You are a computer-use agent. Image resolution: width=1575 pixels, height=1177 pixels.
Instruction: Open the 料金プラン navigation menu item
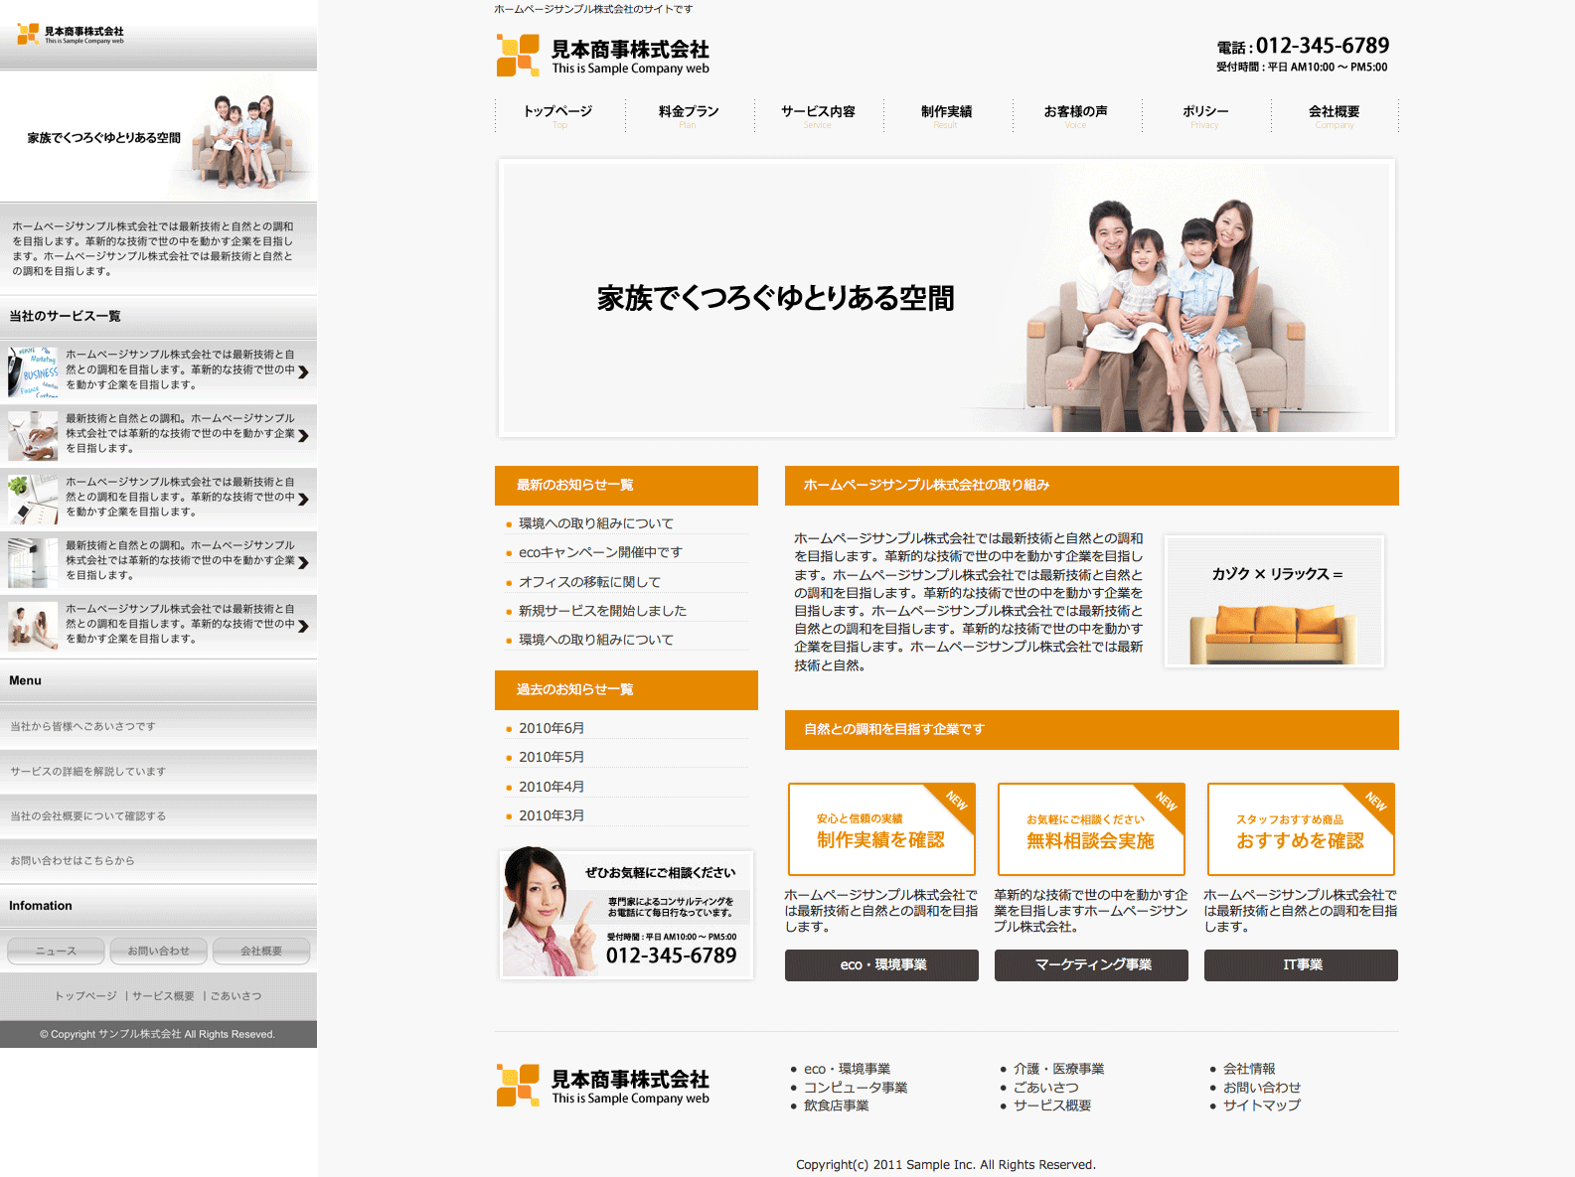click(689, 114)
